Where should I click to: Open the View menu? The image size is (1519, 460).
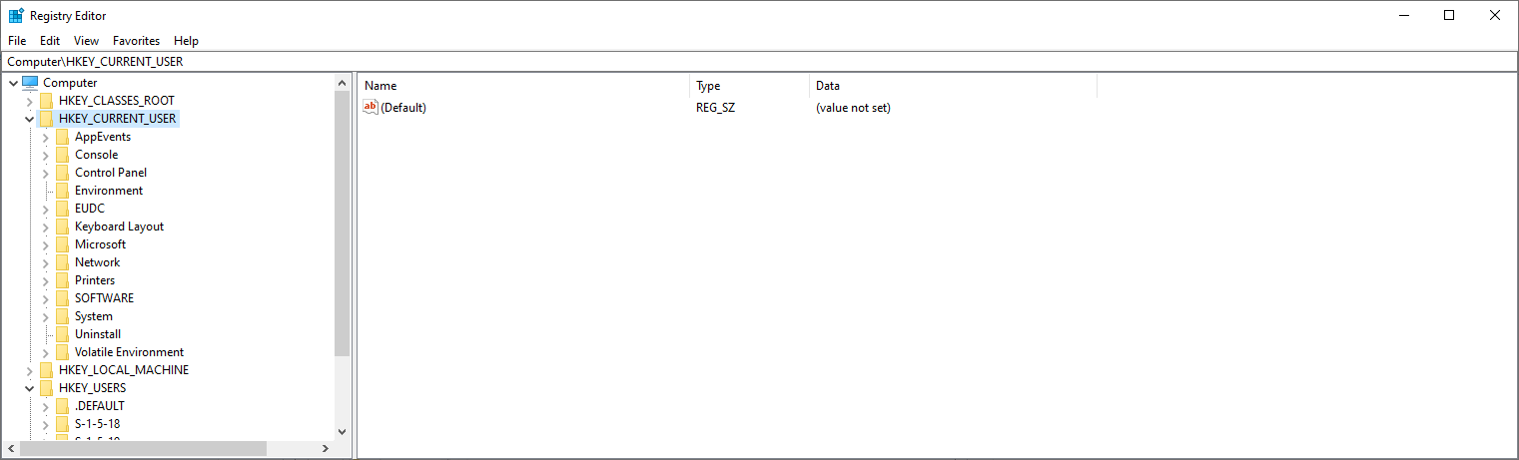86,41
